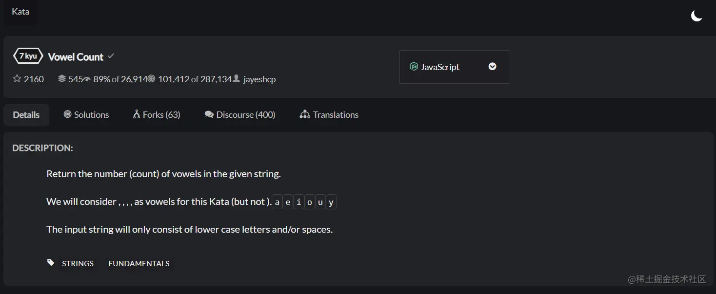Click the completions target icon beside 101,412
Viewport: 716px width, 294px height.
tap(151, 78)
